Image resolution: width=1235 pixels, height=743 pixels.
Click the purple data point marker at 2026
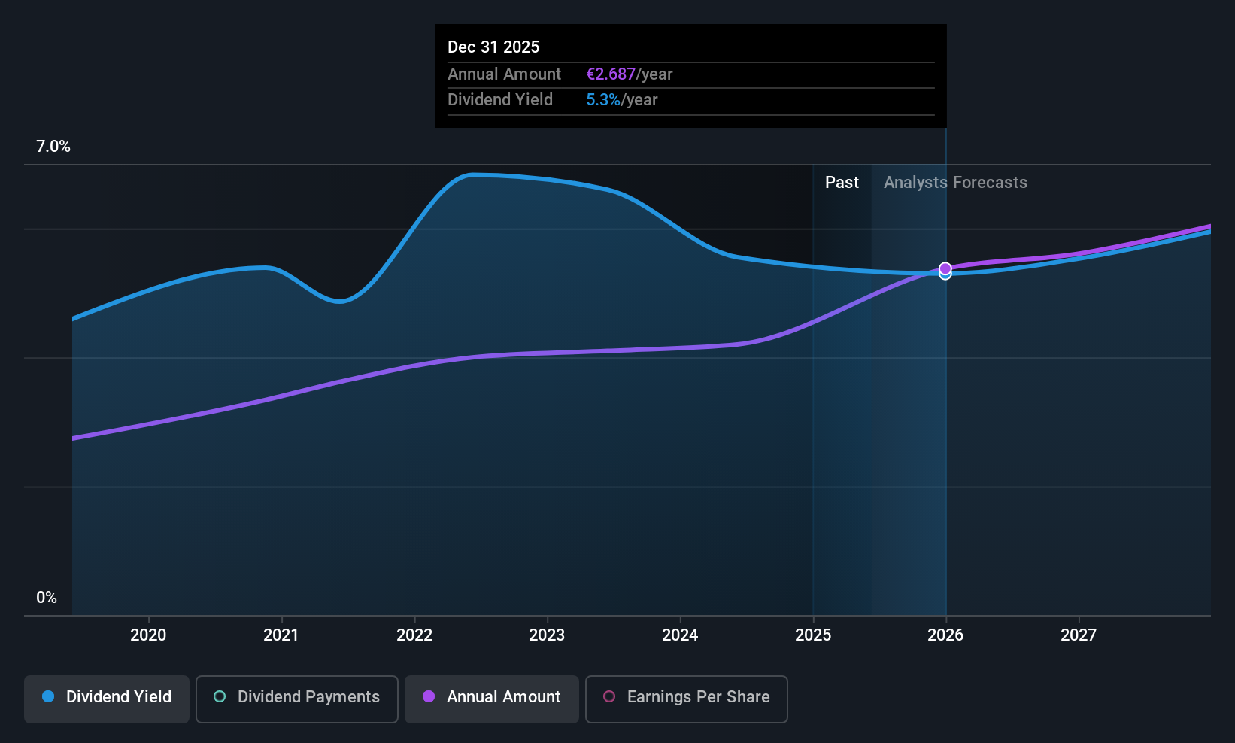[945, 268]
